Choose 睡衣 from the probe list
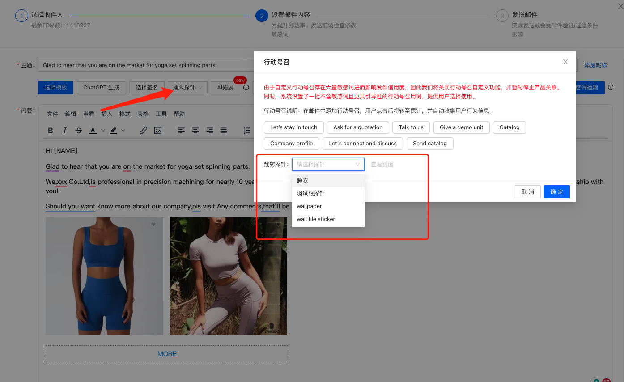624x382 pixels. pos(328,181)
